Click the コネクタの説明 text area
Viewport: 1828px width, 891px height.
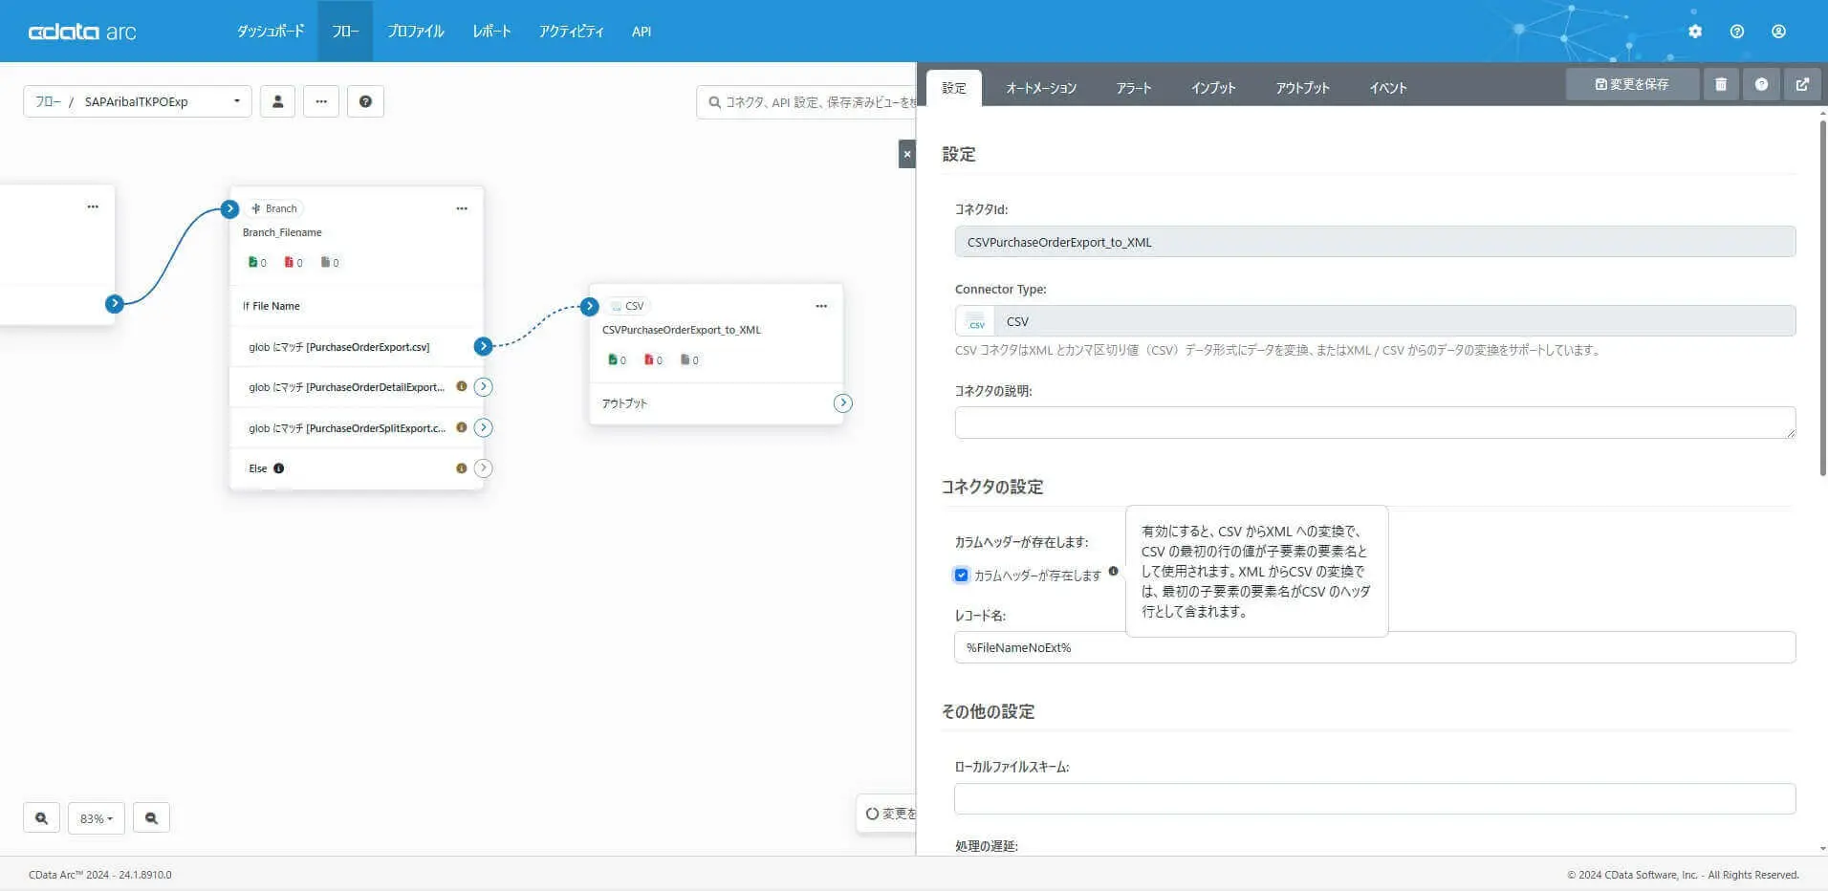(1375, 423)
